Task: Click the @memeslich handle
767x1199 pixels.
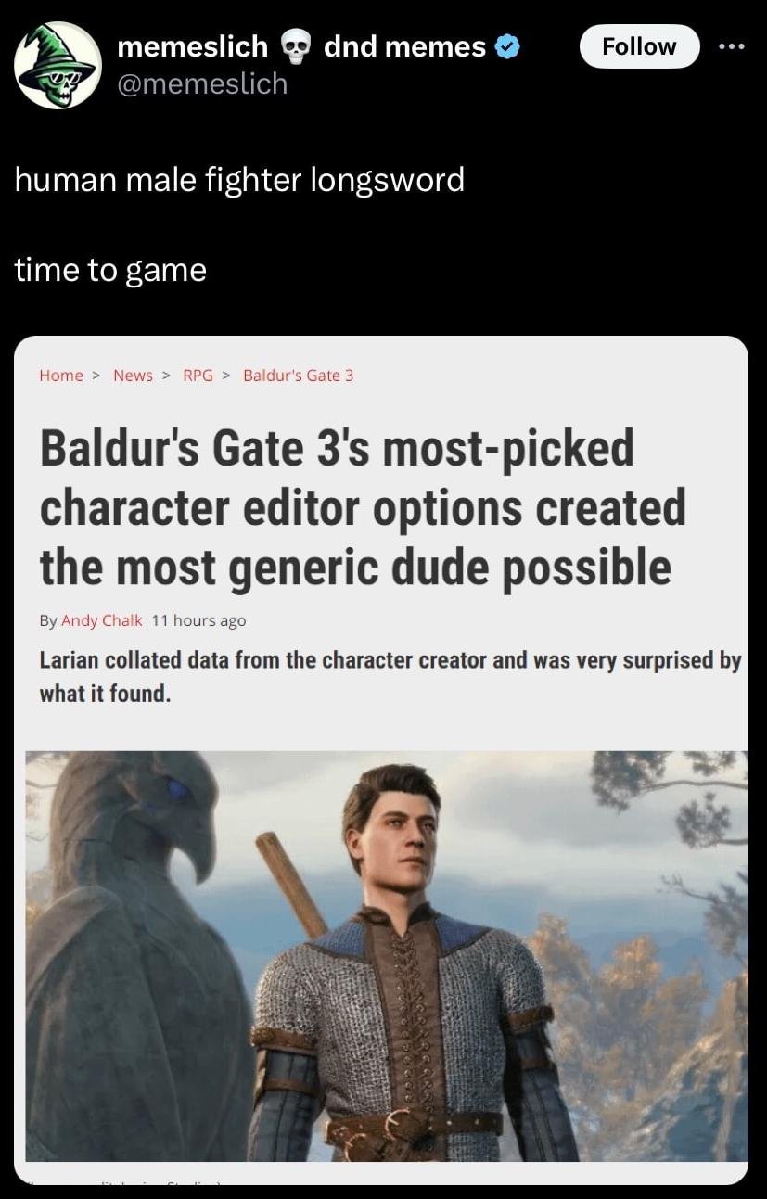Action: pos(202,84)
